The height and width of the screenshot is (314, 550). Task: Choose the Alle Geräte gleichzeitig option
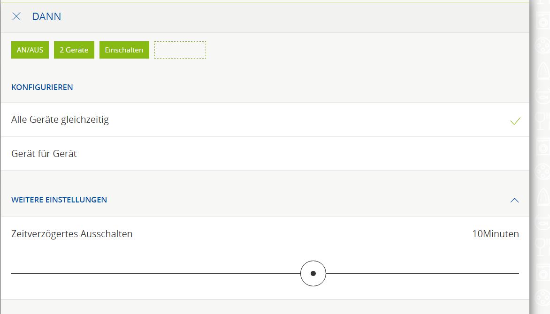60,120
